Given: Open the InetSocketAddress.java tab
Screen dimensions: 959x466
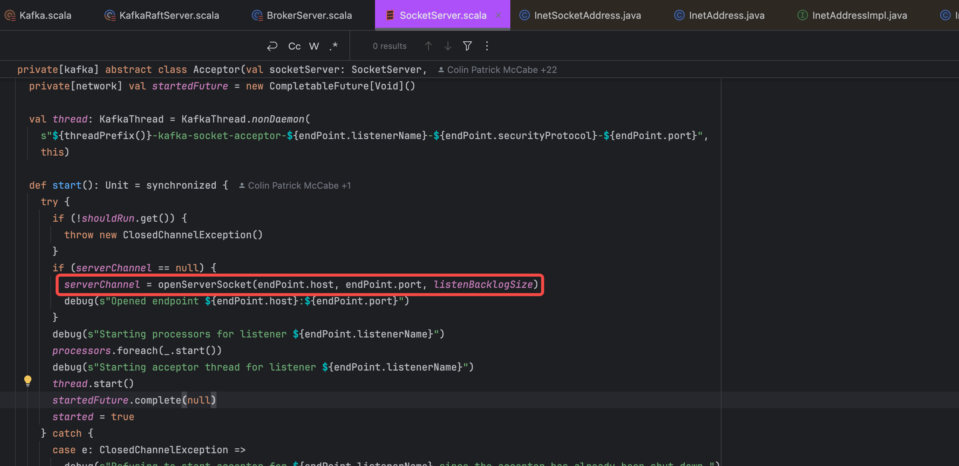Looking at the screenshot, I should (587, 15).
